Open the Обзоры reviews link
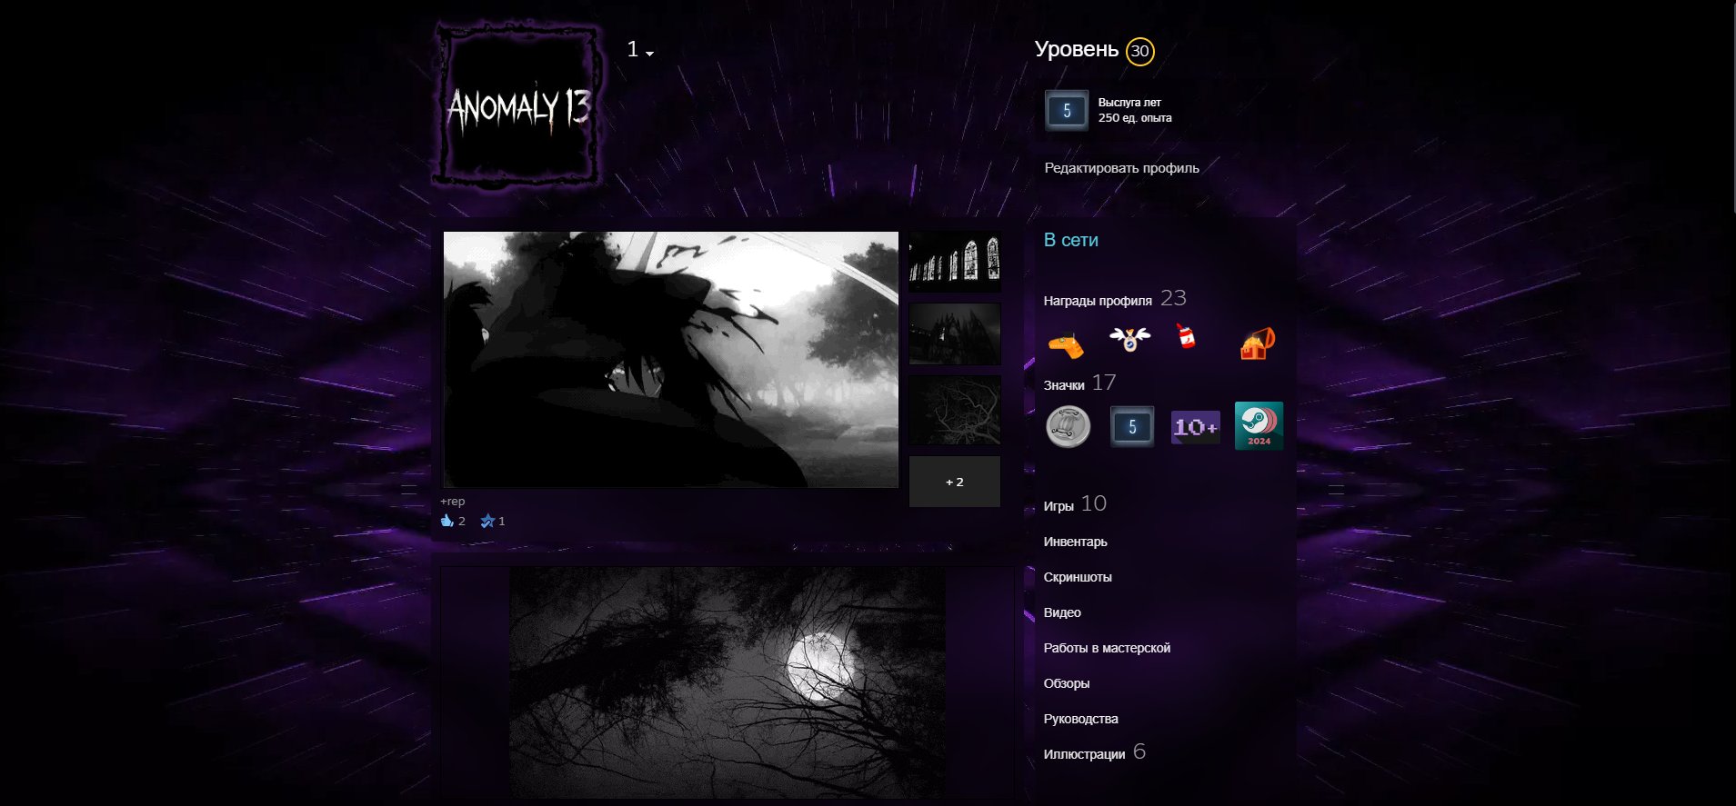This screenshot has width=1736, height=806. click(x=1067, y=683)
